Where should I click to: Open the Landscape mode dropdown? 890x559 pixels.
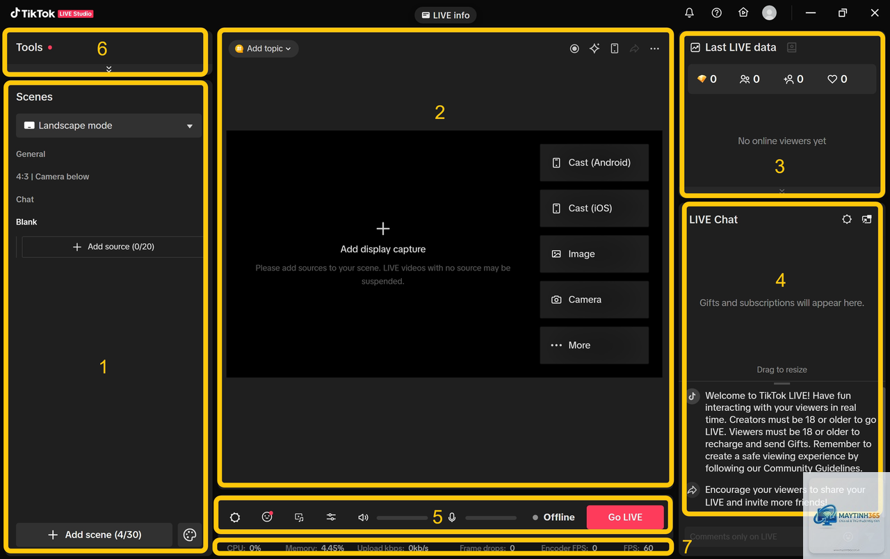[x=109, y=126]
